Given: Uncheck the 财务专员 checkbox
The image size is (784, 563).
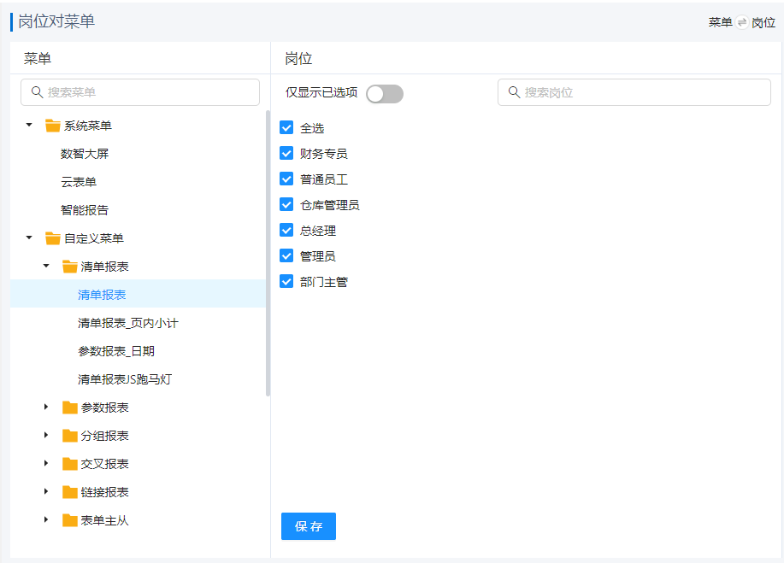Looking at the screenshot, I should (x=287, y=154).
